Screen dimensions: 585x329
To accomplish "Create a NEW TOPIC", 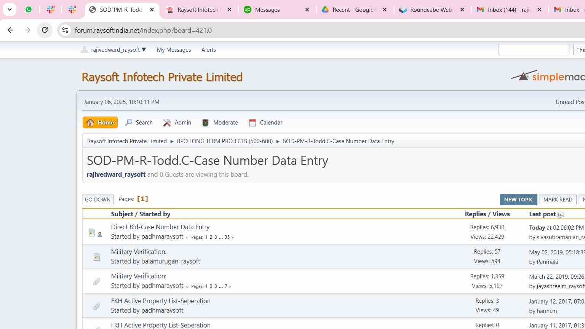I will 518,200.
